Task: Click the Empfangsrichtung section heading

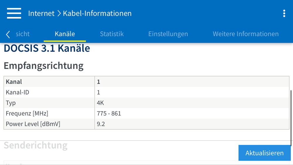Action: [x=44, y=66]
